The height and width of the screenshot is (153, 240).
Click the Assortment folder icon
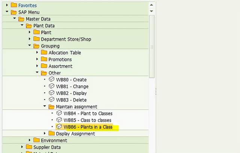point(44,66)
